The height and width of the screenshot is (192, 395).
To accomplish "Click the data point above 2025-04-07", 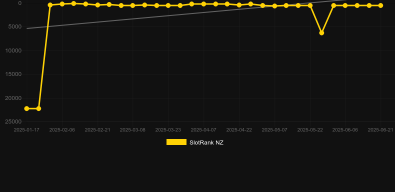I will [x=203, y=4].
